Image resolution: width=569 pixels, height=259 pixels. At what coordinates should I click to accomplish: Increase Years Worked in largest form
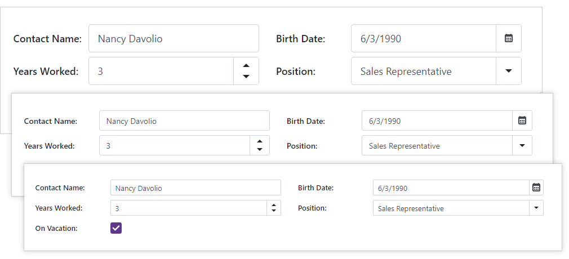click(x=246, y=66)
